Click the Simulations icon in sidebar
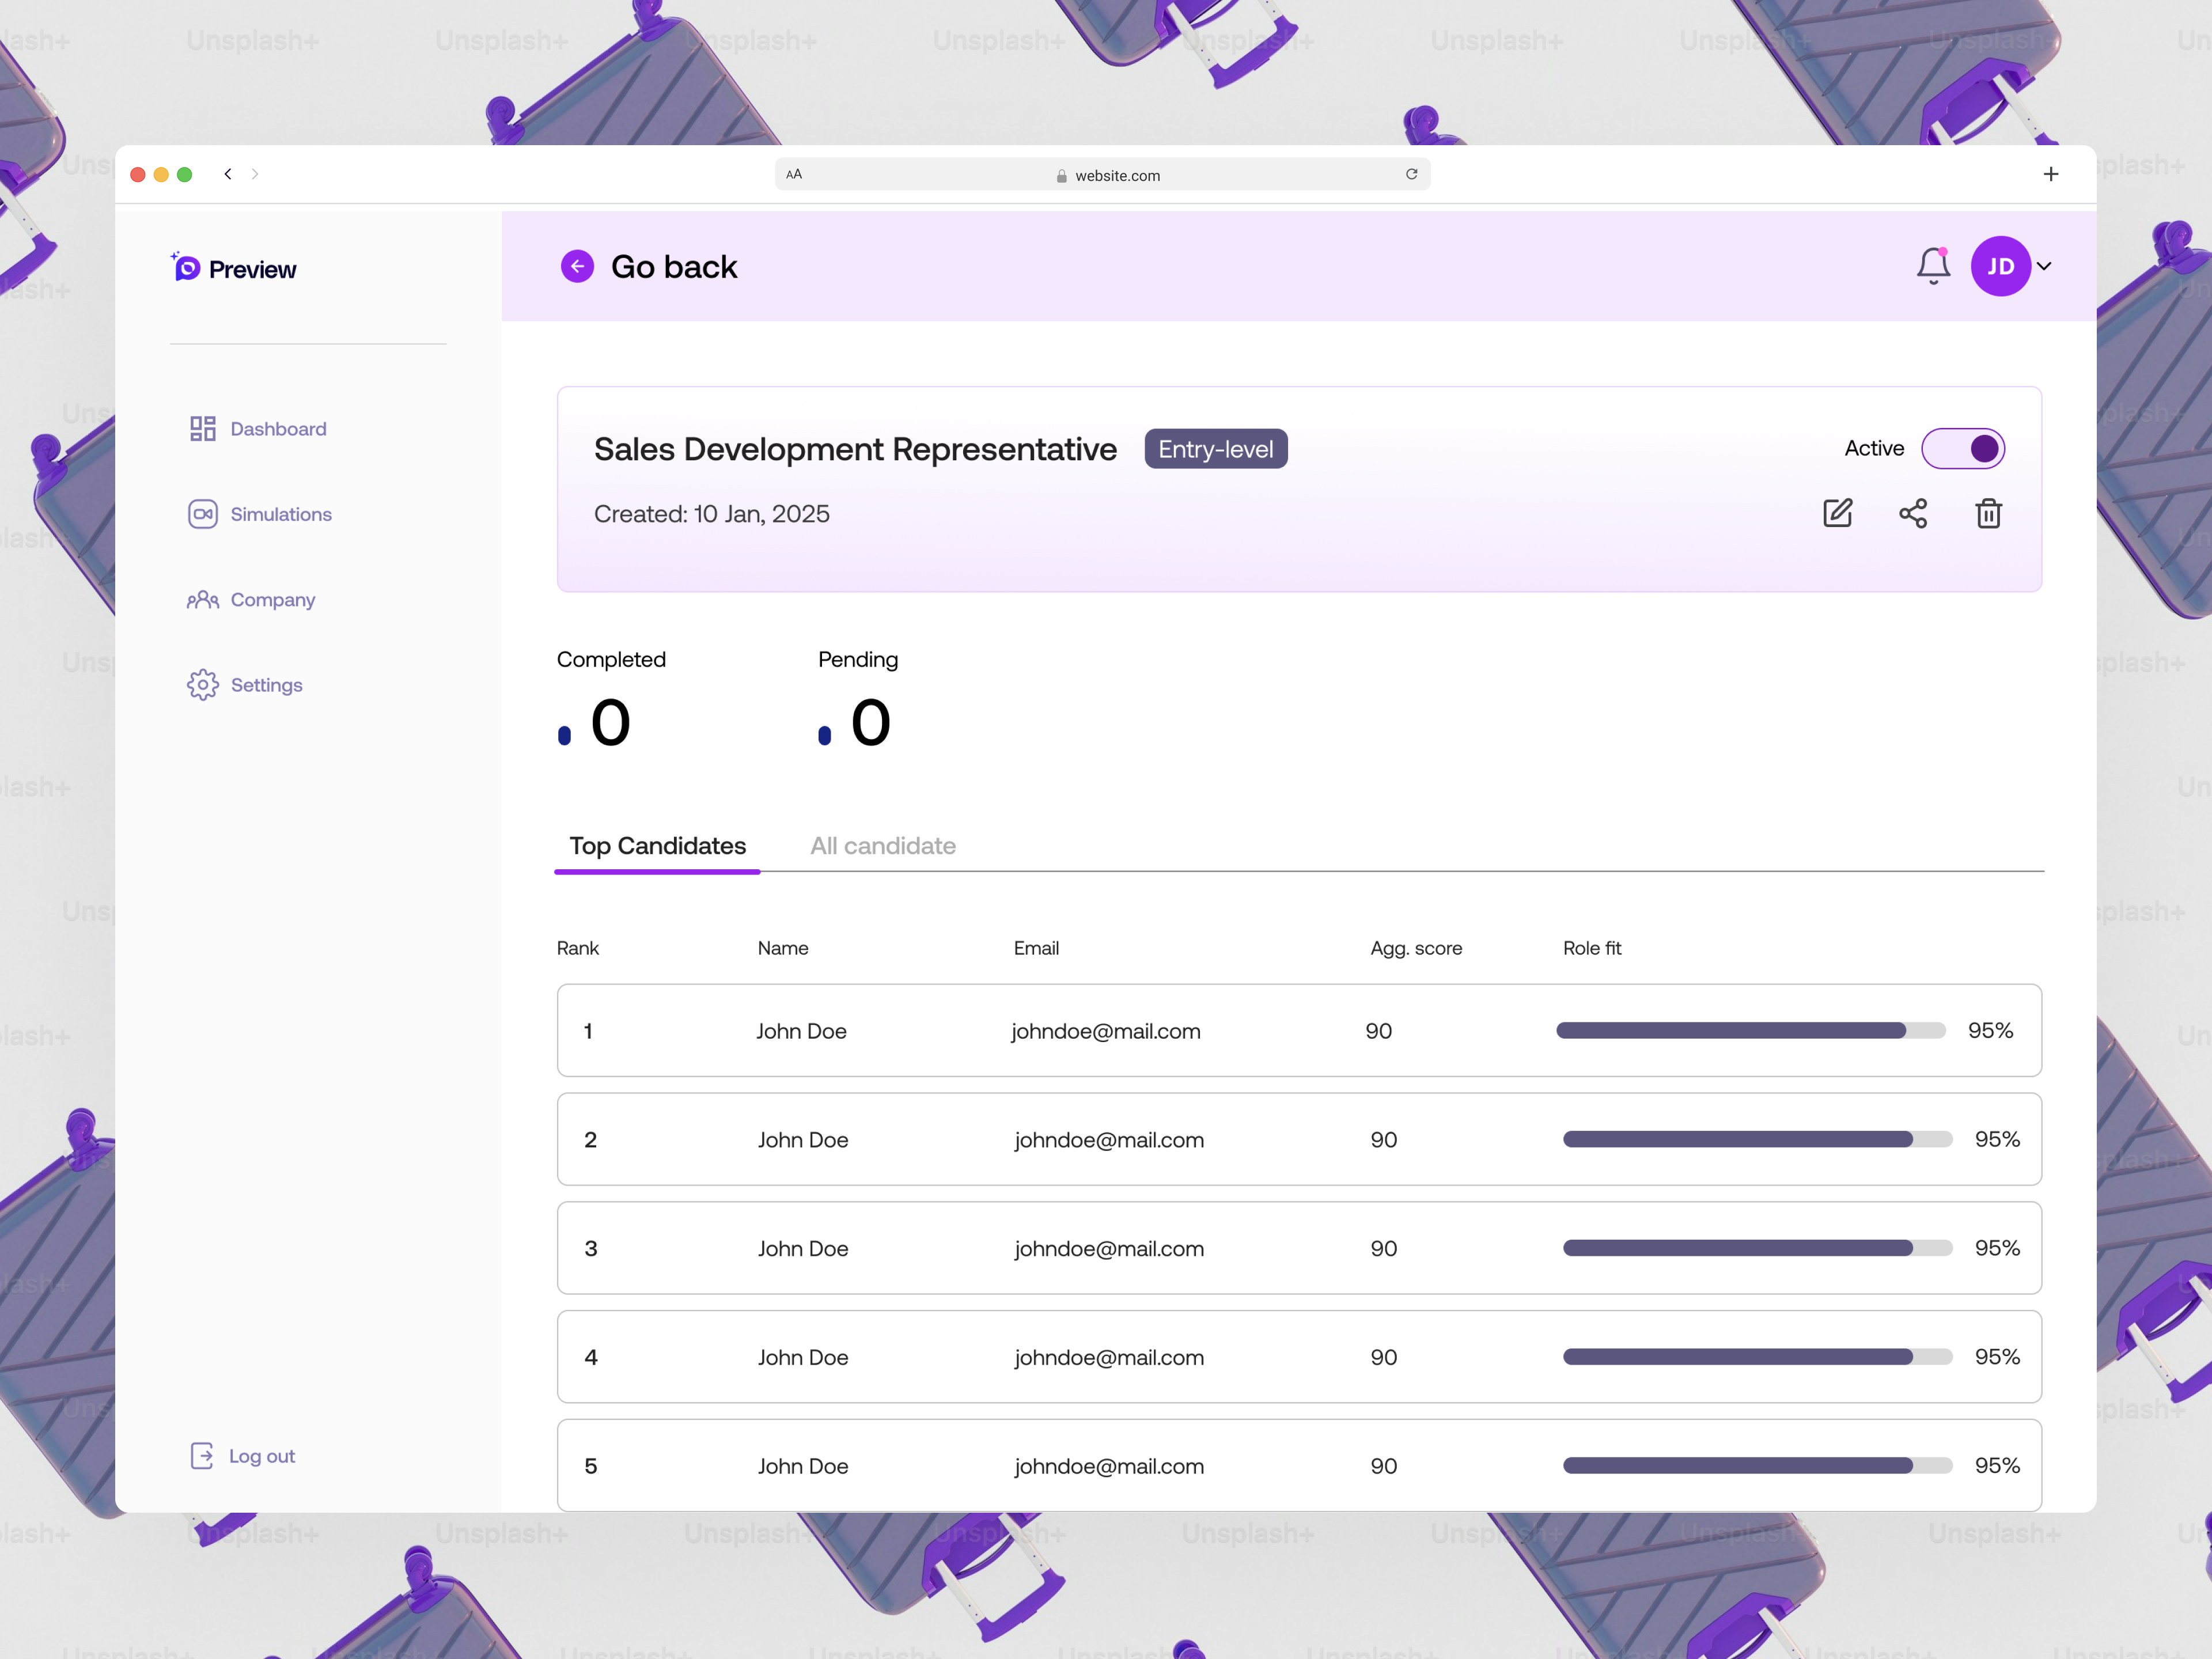This screenshot has height=1659, width=2212. [203, 514]
